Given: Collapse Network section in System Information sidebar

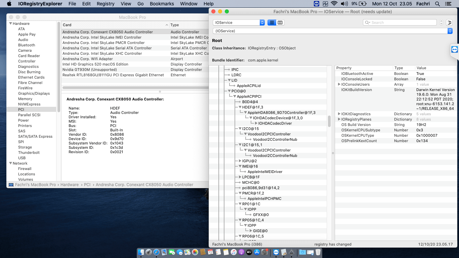Looking at the screenshot, I should point(10,163).
